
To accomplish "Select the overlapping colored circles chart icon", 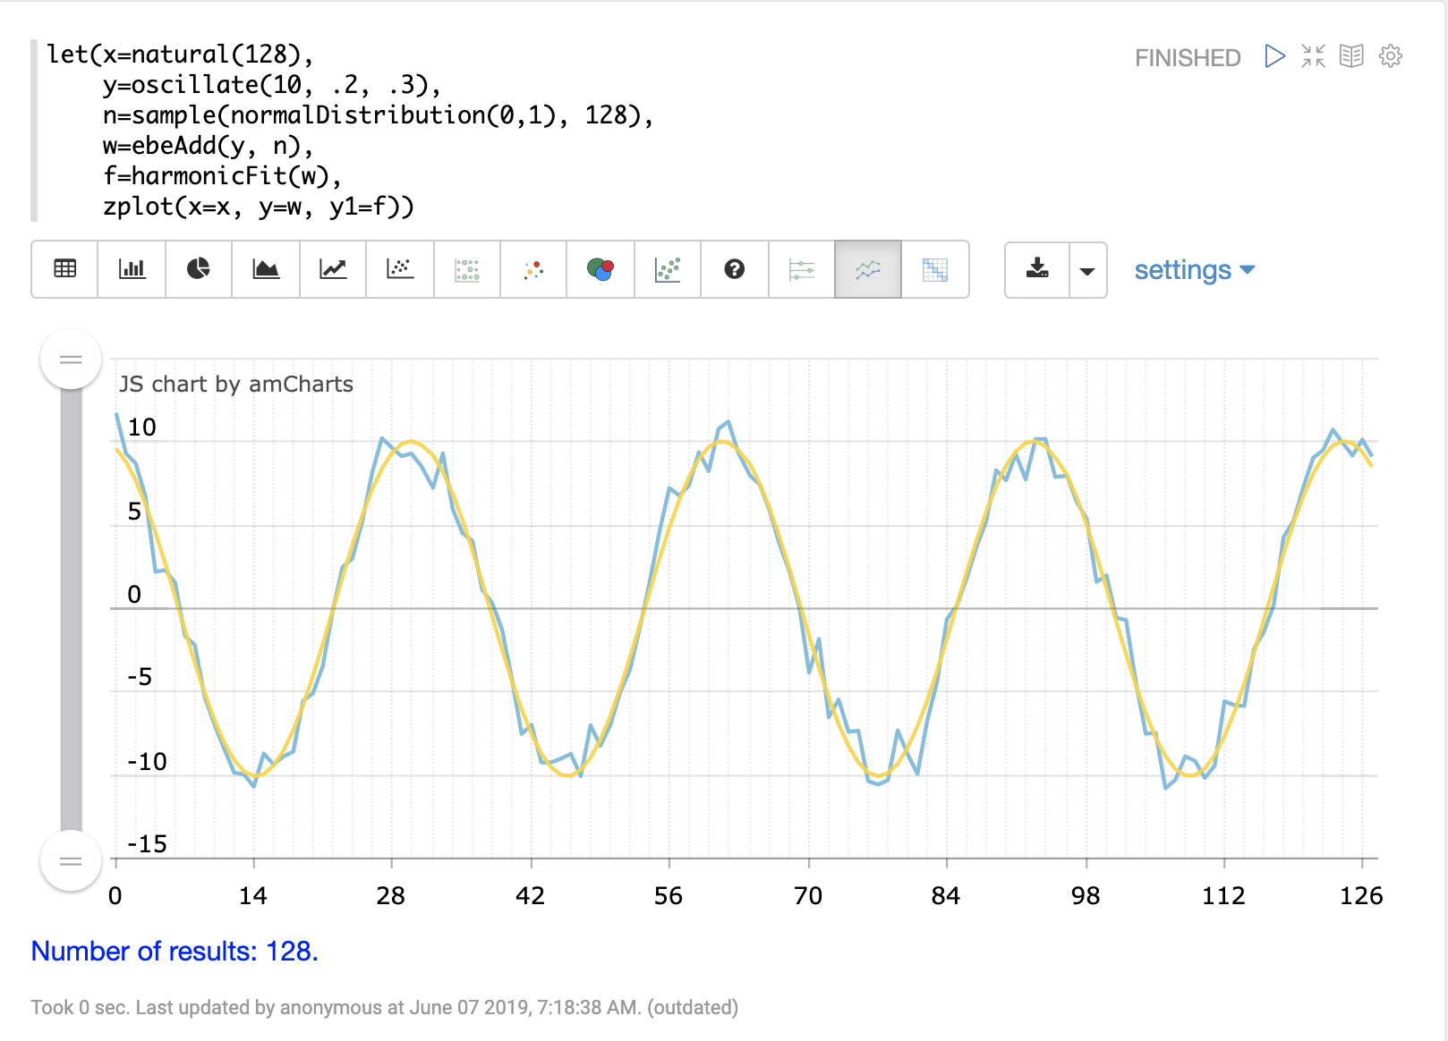I will [x=600, y=269].
